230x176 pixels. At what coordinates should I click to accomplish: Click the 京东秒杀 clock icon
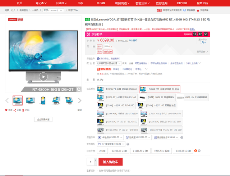coord(88,35)
